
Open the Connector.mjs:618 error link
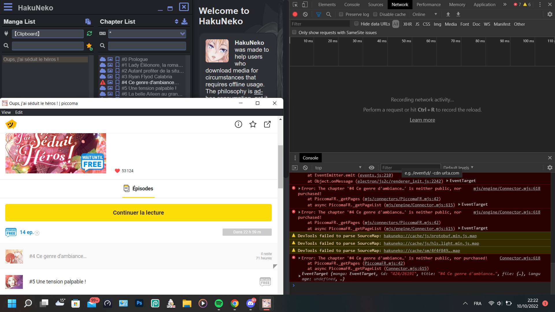point(520,258)
